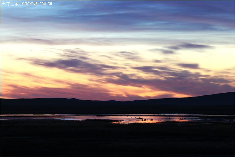This screenshot has height=157, width=235.
Task: Select the pale yellow sky band at left
Action: click(x=20, y=51)
